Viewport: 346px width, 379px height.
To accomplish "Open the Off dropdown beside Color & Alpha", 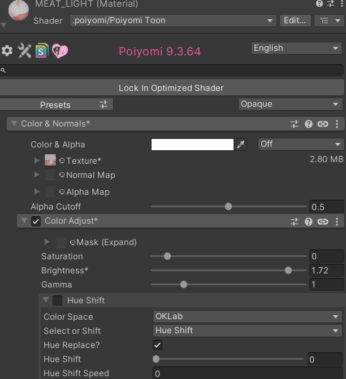I will pyautogui.click(x=301, y=144).
